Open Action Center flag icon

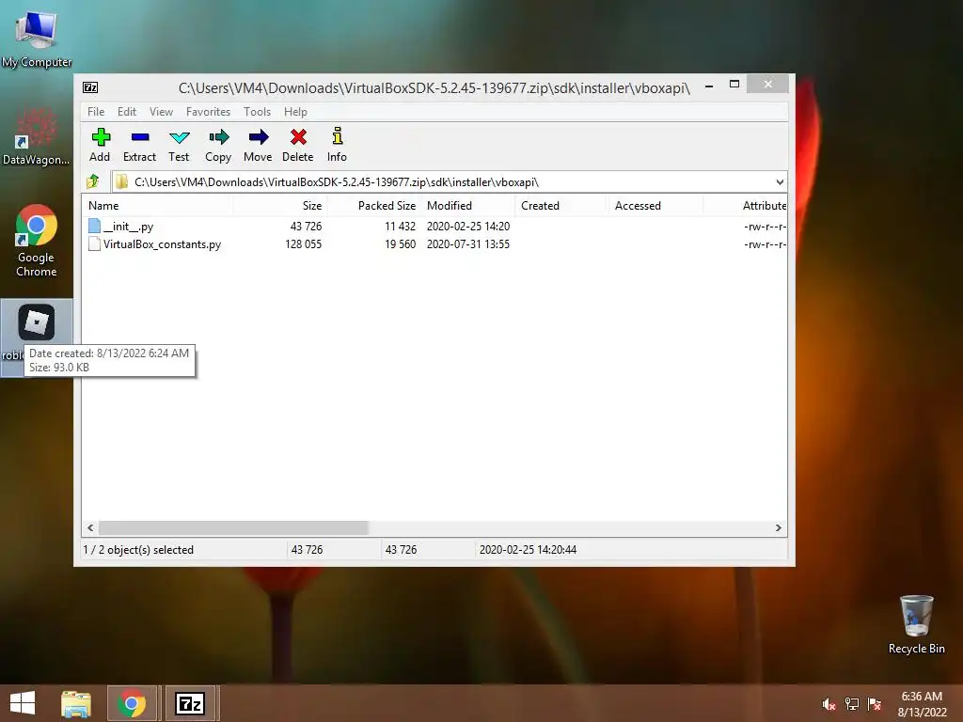pyautogui.click(x=875, y=704)
